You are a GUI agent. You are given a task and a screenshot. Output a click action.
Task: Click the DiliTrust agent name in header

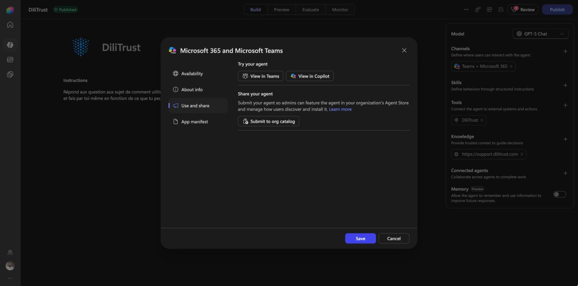click(x=38, y=10)
